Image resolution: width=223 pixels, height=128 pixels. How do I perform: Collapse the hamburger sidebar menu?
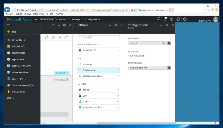click(x=8, y=25)
